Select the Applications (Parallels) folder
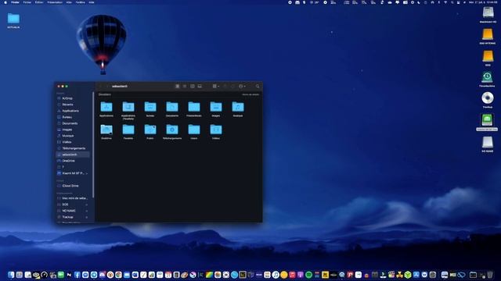 [x=128, y=110]
